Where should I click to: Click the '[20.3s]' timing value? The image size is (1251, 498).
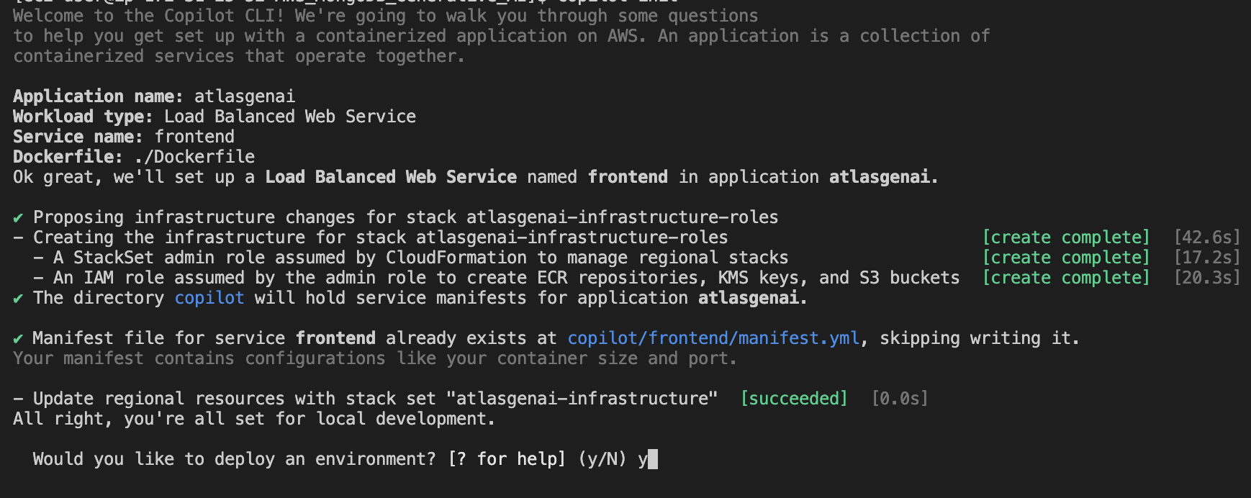[x=1207, y=278]
